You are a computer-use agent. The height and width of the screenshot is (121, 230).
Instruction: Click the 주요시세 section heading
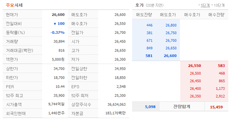pyautogui.click(x=14, y=5)
